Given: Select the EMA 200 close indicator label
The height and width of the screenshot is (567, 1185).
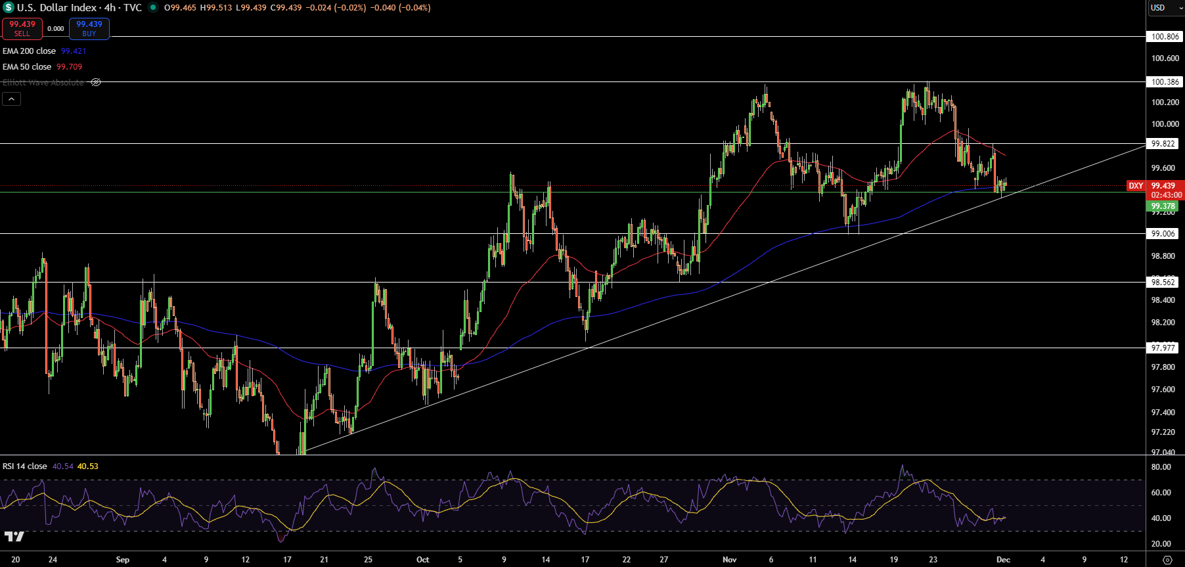Looking at the screenshot, I should coord(29,51).
